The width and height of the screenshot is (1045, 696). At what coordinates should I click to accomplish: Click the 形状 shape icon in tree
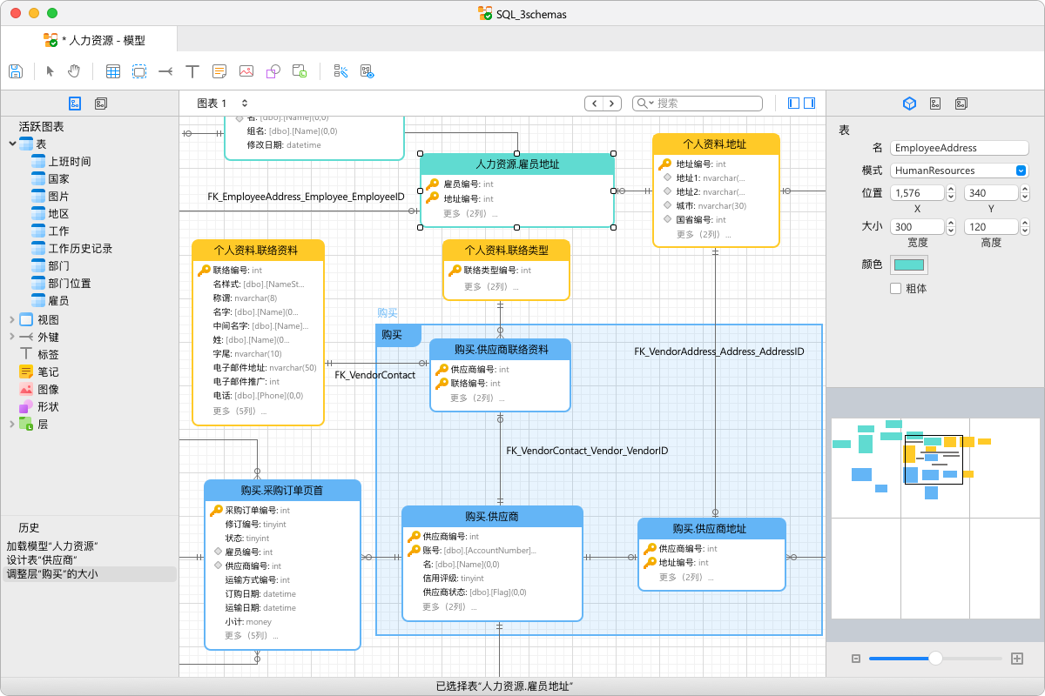point(26,406)
